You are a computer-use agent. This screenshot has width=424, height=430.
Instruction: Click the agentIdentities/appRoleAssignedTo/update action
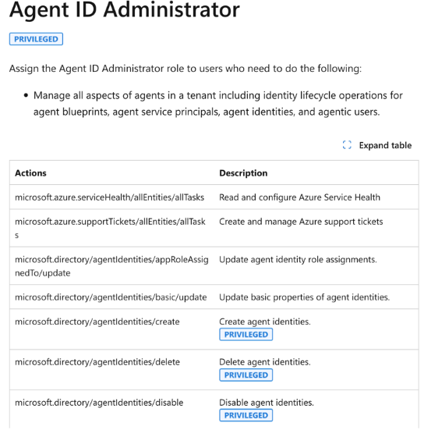point(111,266)
